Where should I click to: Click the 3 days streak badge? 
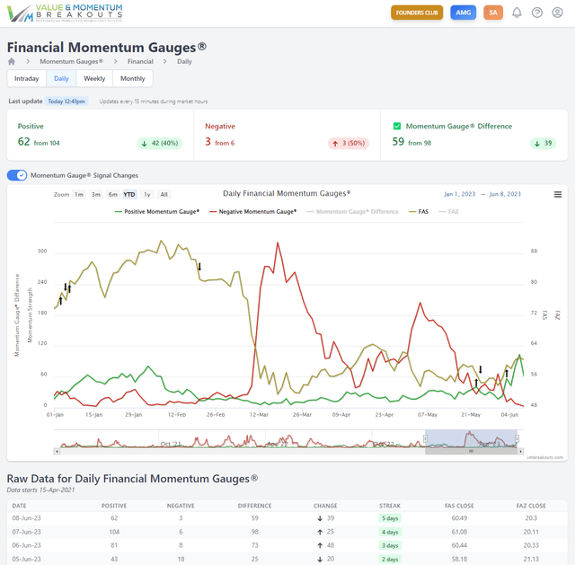point(390,545)
